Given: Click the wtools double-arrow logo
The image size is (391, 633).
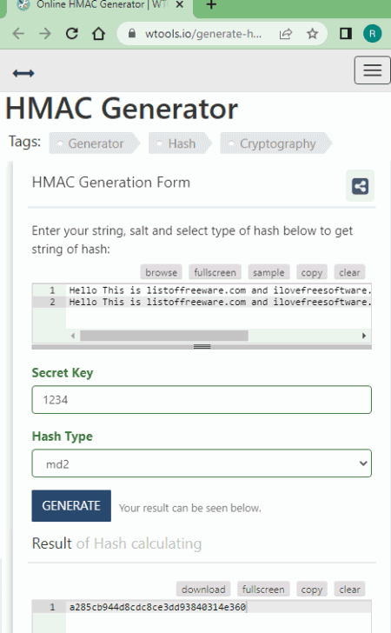Looking at the screenshot, I should tap(23, 73).
